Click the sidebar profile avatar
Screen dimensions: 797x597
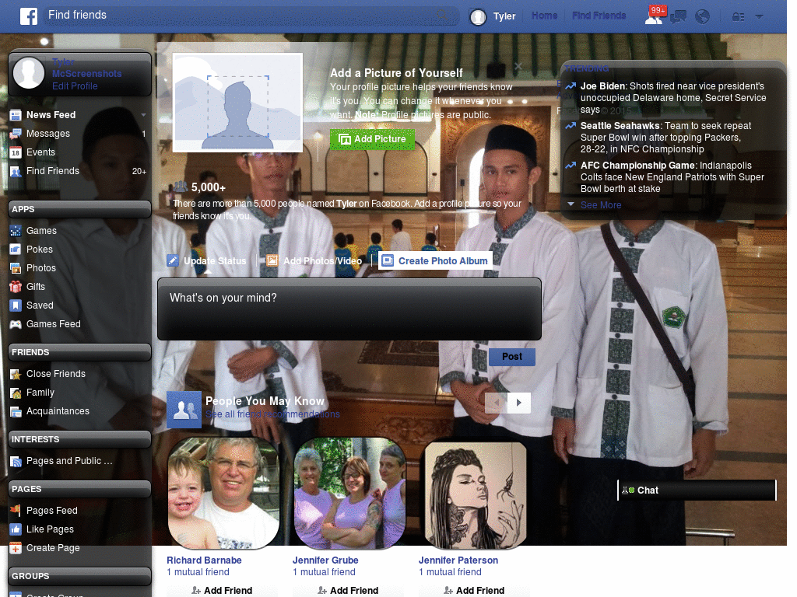[29, 73]
